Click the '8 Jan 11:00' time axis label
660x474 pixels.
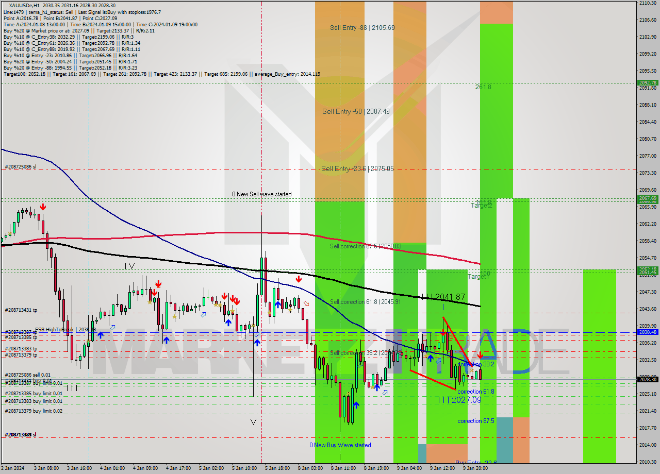pyautogui.click(x=343, y=468)
